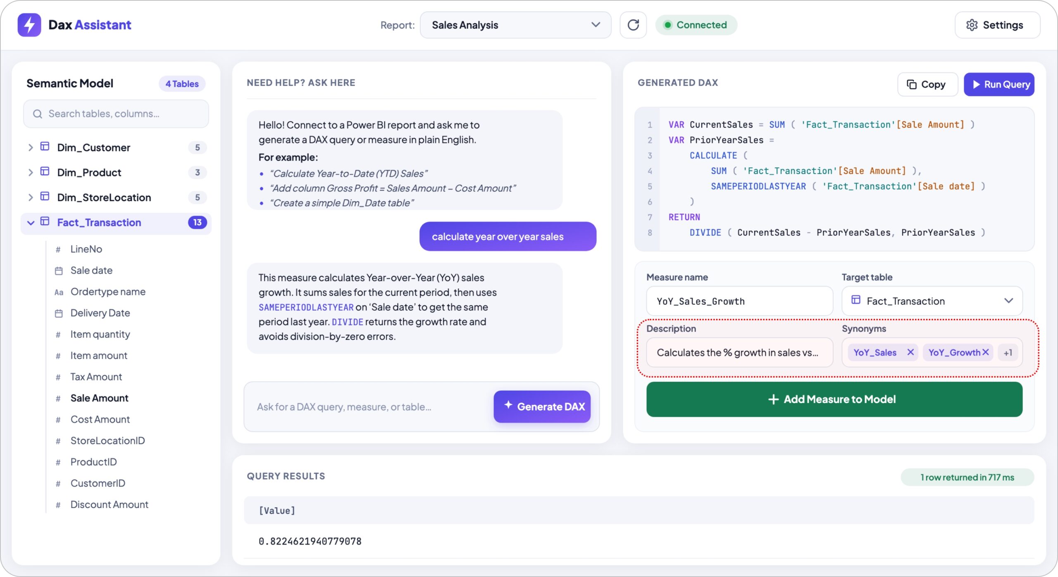Select the Discount Amount column

[109, 504]
